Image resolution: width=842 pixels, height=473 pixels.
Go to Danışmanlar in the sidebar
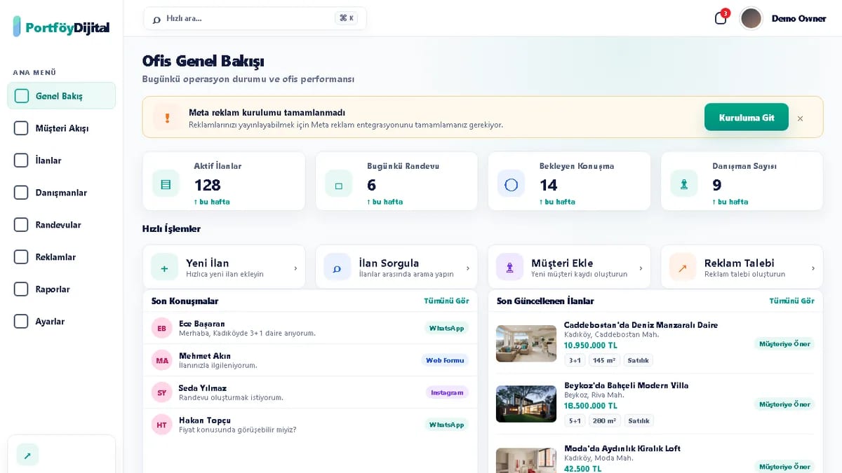click(61, 193)
